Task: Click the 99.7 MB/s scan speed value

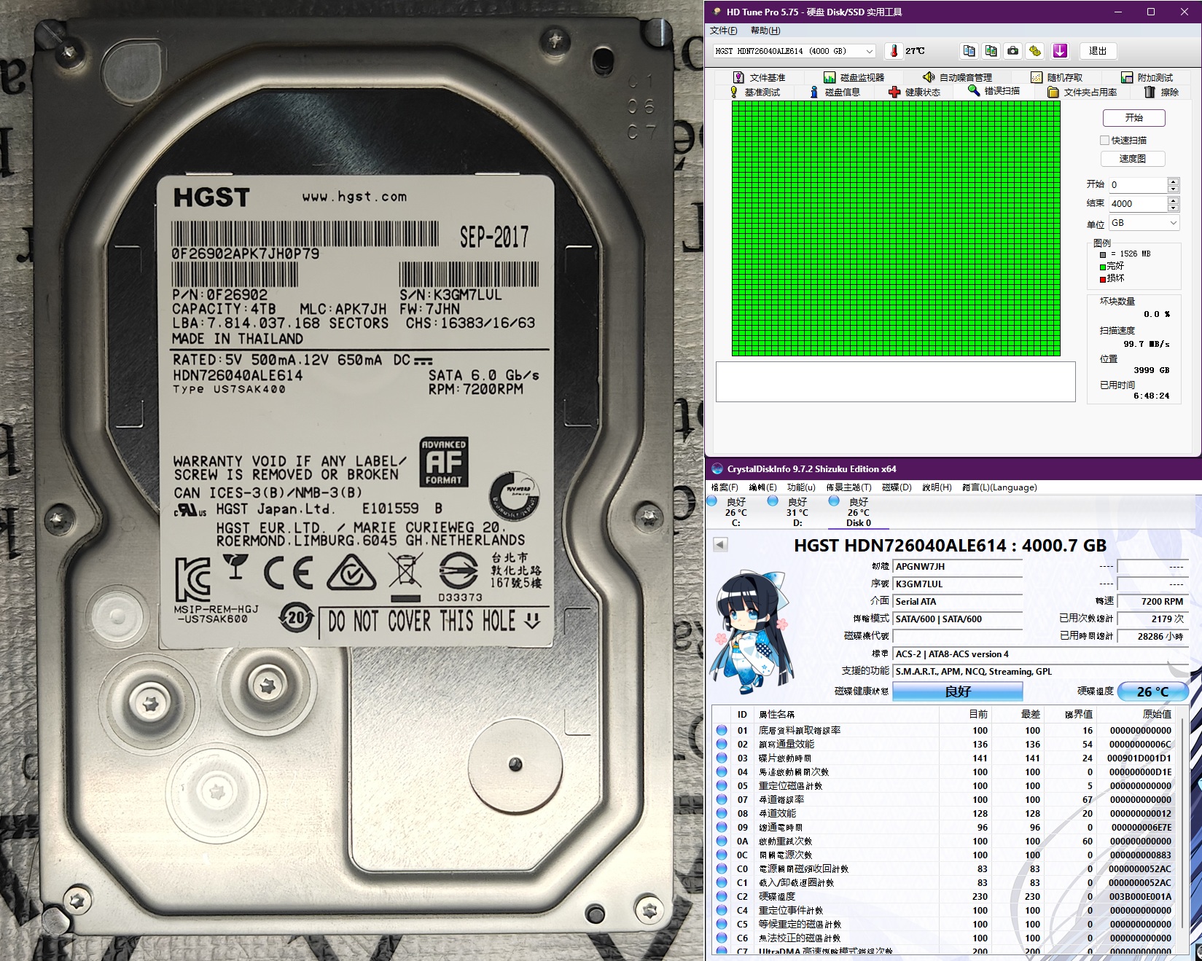Action: [x=1147, y=344]
